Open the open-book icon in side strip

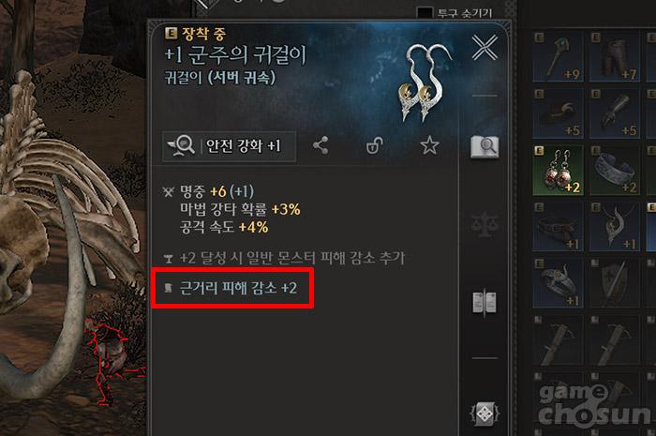tap(485, 302)
